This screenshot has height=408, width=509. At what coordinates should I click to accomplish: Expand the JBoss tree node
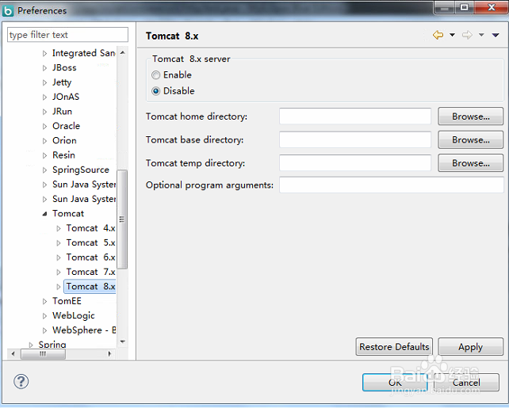[45, 68]
